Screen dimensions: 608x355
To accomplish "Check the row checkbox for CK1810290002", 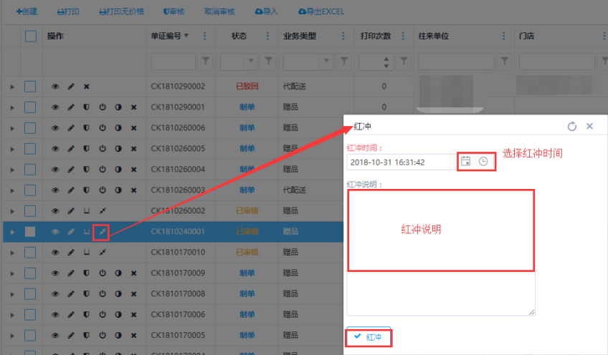I will tap(30, 87).
